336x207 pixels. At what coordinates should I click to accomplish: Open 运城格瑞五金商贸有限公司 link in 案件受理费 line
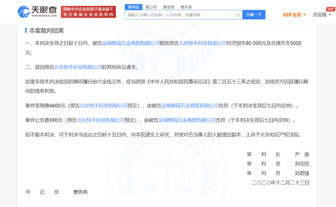(190, 106)
